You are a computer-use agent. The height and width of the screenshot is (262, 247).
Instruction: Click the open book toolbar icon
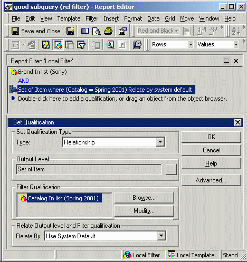[85, 31]
